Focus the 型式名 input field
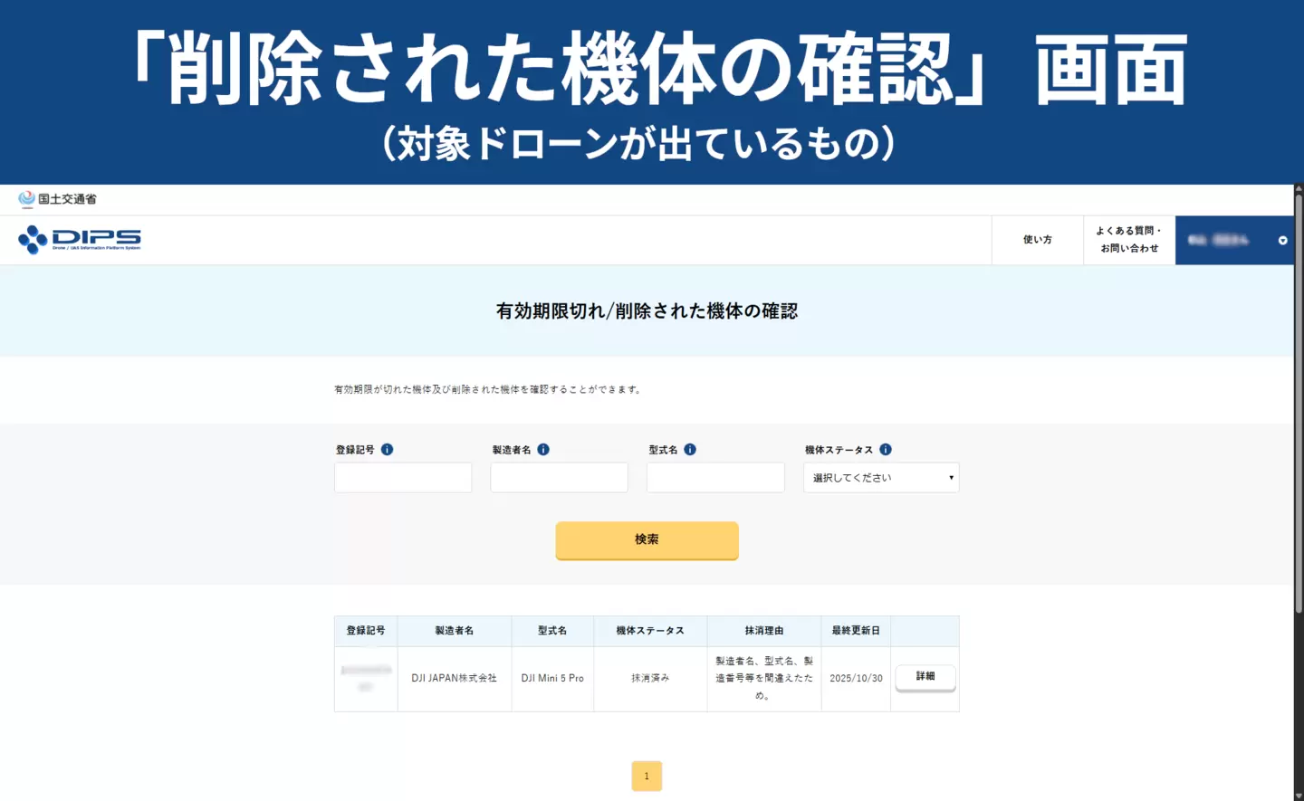This screenshot has width=1304, height=801. click(x=715, y=478)
